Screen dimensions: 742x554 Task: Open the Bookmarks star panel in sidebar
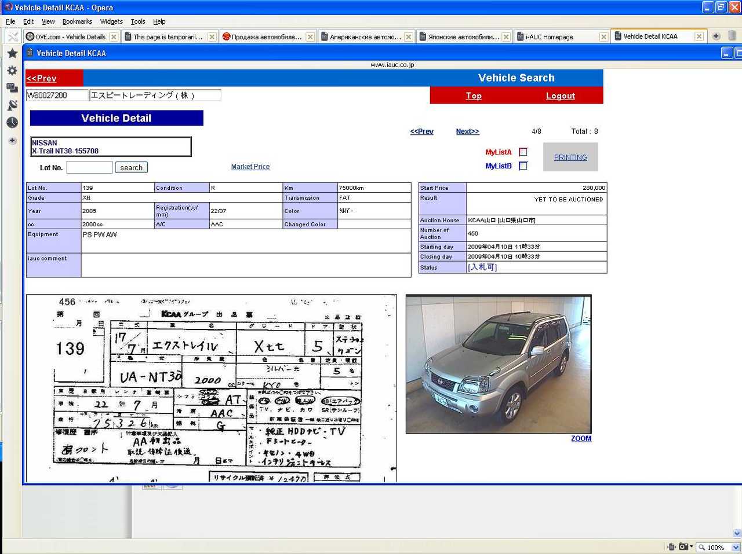tap(12, 53)
